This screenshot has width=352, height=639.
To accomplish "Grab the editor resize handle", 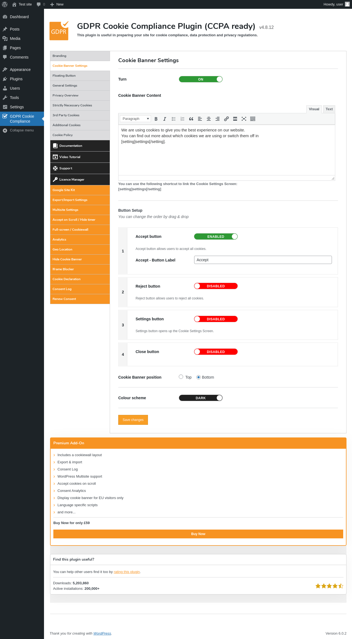I will [333, 178].
